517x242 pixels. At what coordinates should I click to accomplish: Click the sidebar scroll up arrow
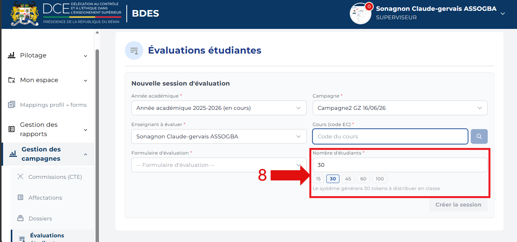tap(97, 32)
